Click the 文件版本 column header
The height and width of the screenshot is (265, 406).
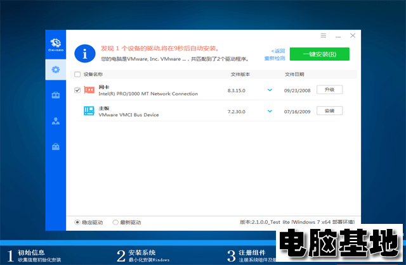click(240, 74)
